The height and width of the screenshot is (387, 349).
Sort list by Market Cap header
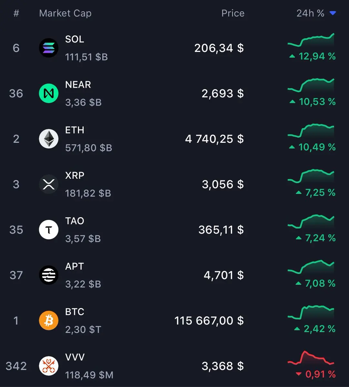pyautogui.click(x=65, y=13)
